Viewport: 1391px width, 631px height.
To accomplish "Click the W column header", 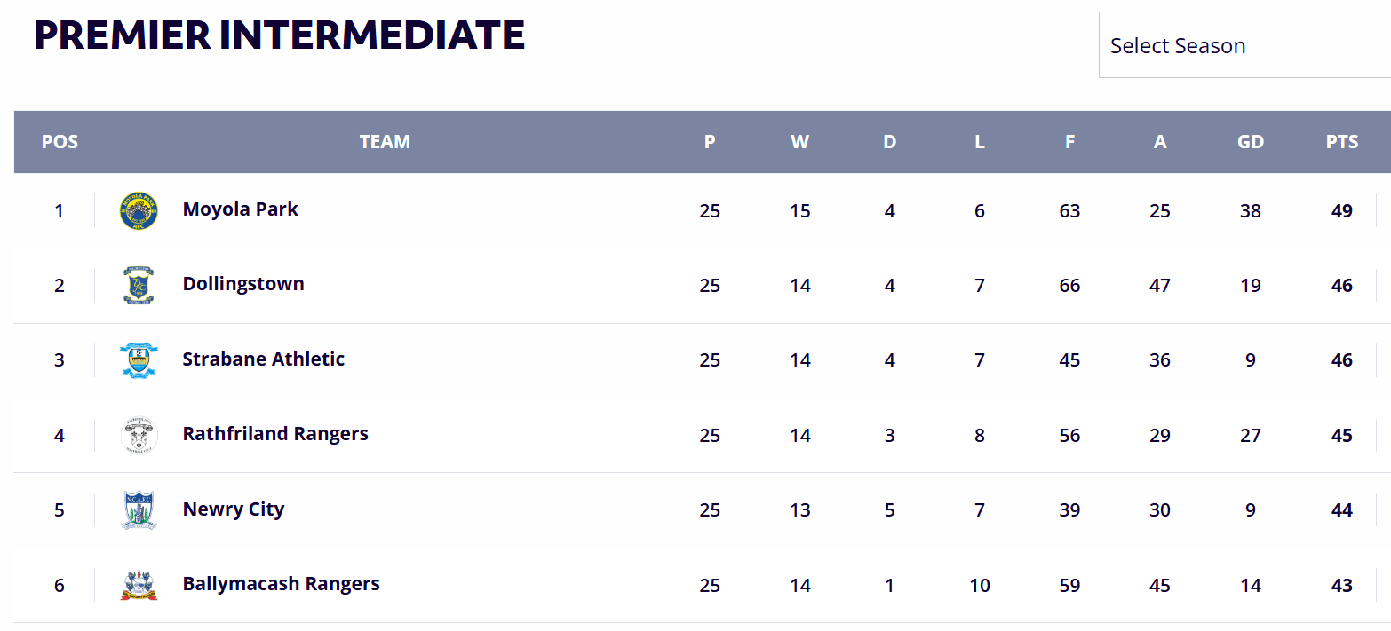I will [x=800, y=142].
